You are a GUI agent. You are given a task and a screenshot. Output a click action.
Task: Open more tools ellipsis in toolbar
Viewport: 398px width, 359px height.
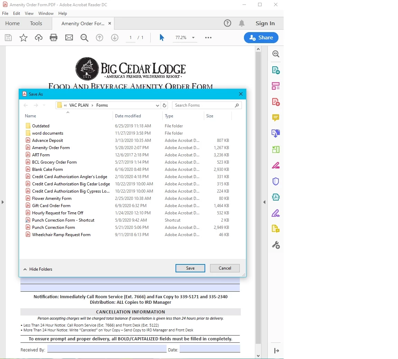(x=208, y=38)
